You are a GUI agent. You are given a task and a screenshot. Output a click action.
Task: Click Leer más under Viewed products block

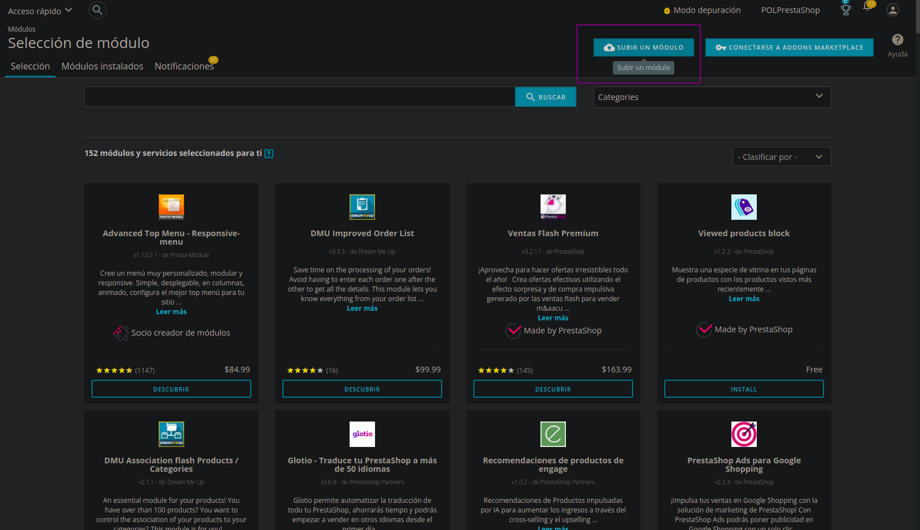[x=744, y=299]
